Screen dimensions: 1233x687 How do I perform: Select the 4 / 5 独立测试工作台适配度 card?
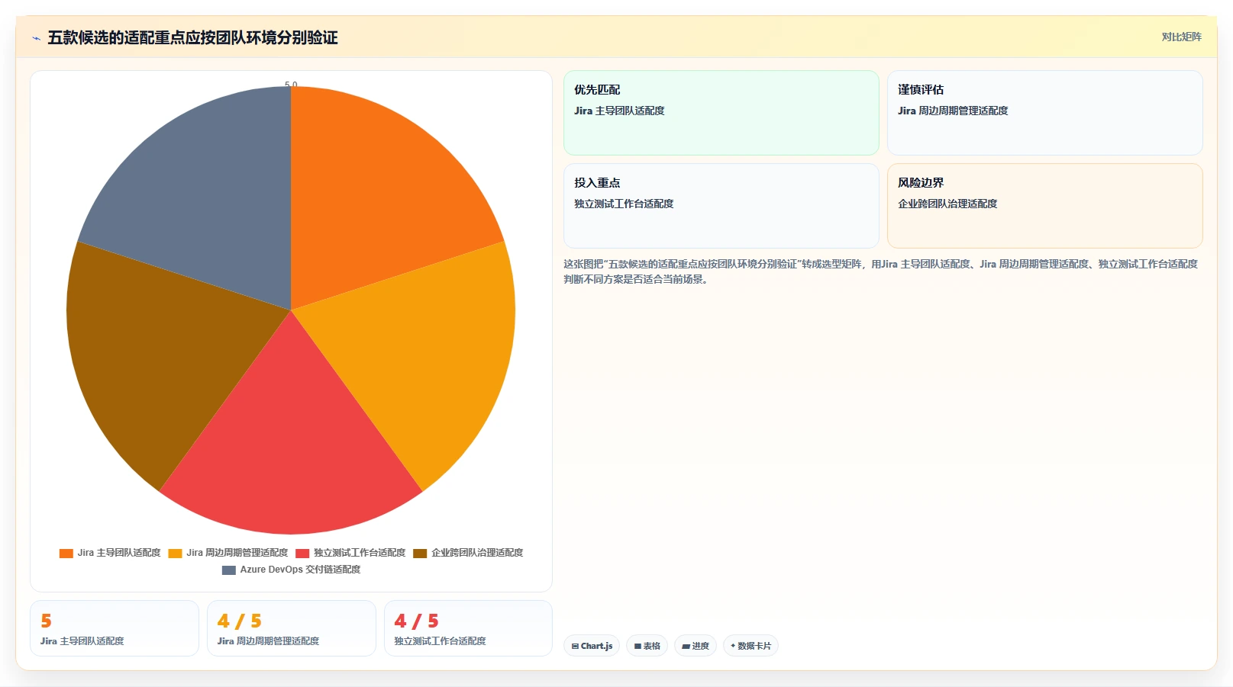tap(468, 628)
